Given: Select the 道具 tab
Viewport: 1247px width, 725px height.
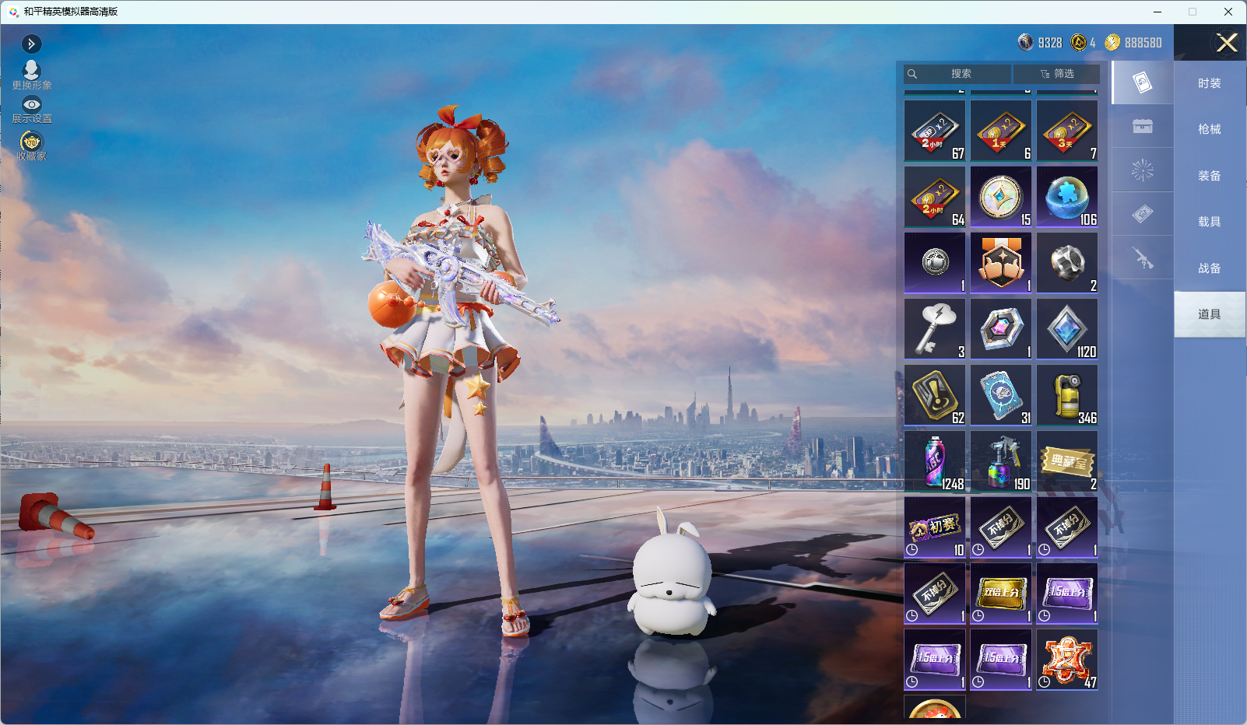Looking at the screenshot, I should coord(1209,314).
